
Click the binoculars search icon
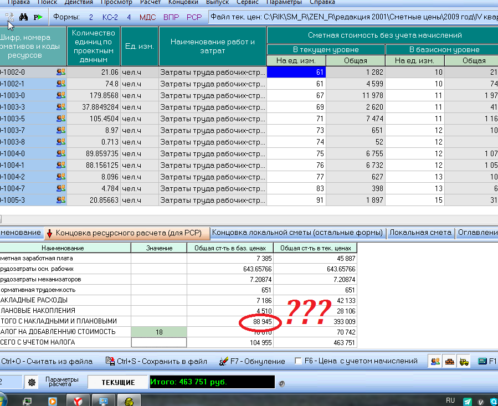(x=24, y=17)
